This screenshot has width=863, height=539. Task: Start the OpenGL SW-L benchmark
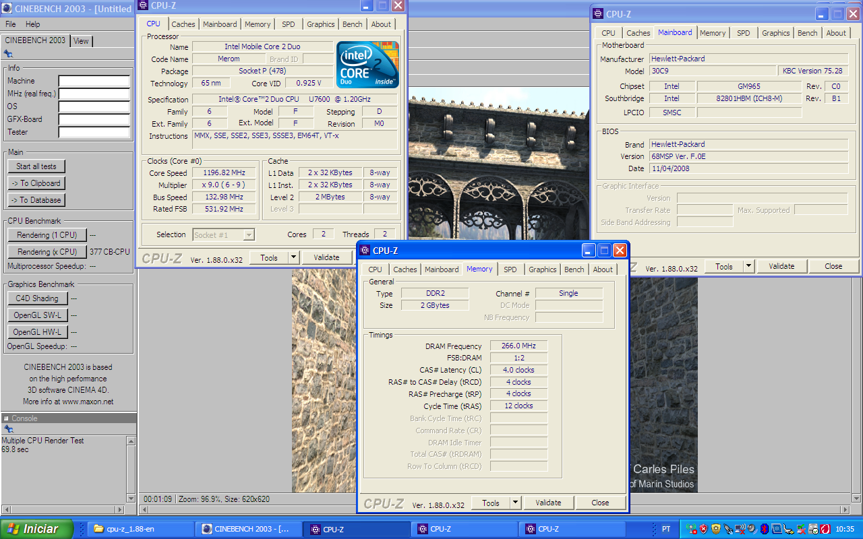pyautogui.click(x=37, y=315)
